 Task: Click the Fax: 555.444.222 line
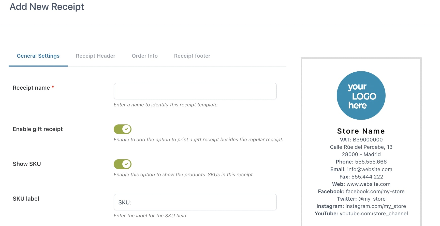361,177
